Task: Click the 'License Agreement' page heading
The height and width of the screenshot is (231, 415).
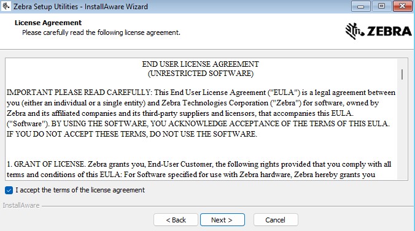Action: pos(48,23)
